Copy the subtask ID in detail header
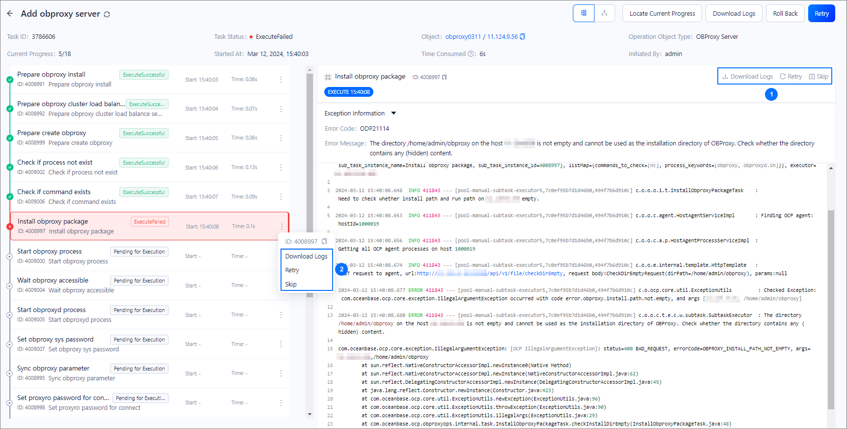 [445, 77]
